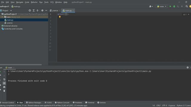
Task: Click Collapse All icon in Project panel
Action: (x=37, y=11)
